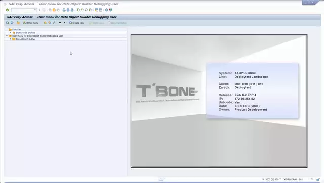
Task: Click the orange Exit icon
Action: tap(54, 10)
